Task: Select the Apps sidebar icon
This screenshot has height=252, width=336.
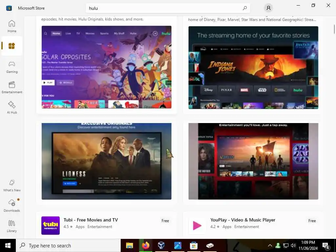Action: (12, 46)
